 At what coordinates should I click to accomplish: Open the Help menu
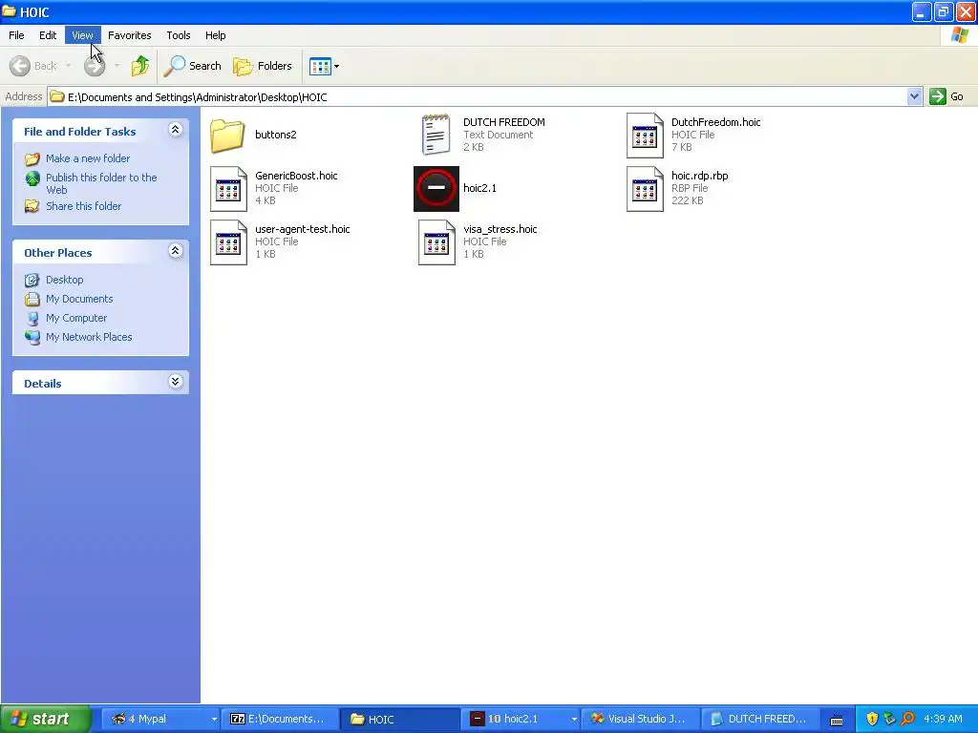[x=215, y=35]
